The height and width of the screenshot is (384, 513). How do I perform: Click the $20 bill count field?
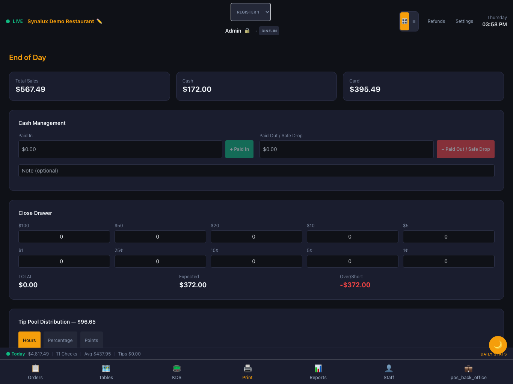(256, 237)
